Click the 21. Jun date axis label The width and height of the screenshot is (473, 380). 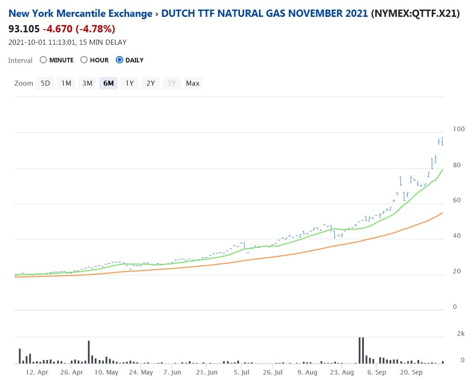[x=207, y=372]
